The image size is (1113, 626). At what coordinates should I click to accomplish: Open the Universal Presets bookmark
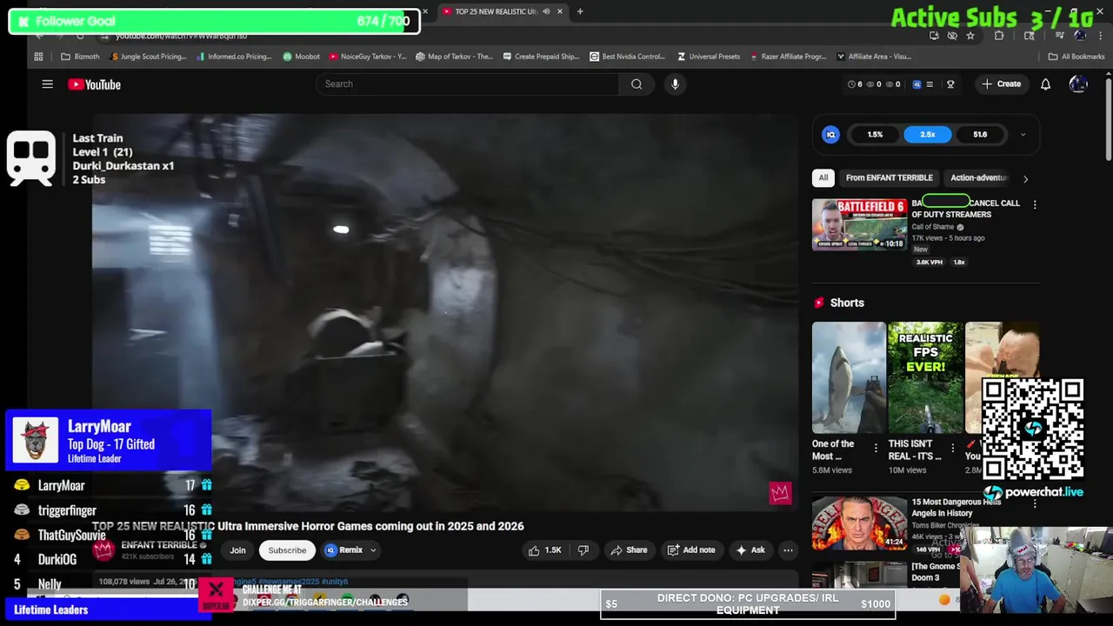tap(708, 57)
